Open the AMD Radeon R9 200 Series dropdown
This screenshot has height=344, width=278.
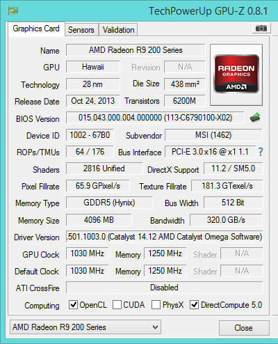85,327
